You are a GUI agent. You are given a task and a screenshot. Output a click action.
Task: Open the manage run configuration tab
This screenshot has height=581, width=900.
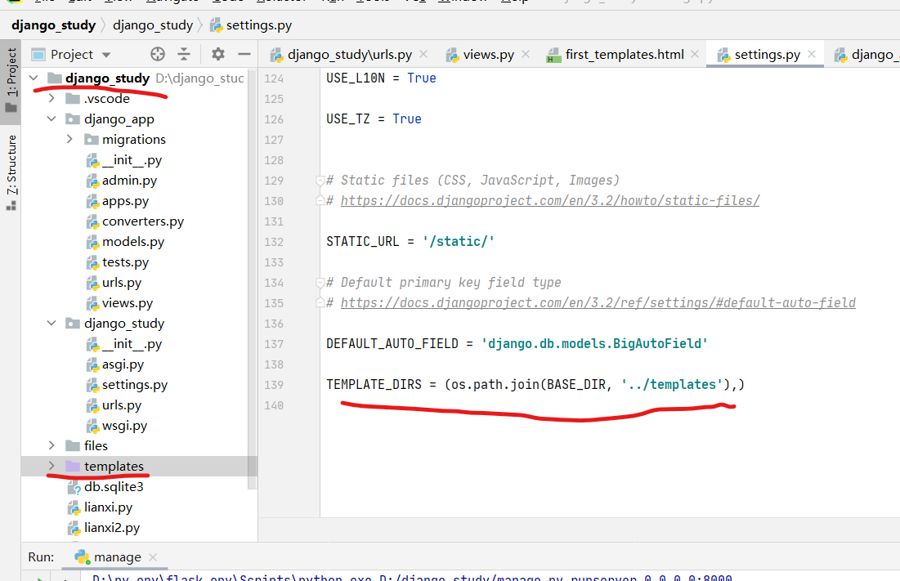point(117,557)
